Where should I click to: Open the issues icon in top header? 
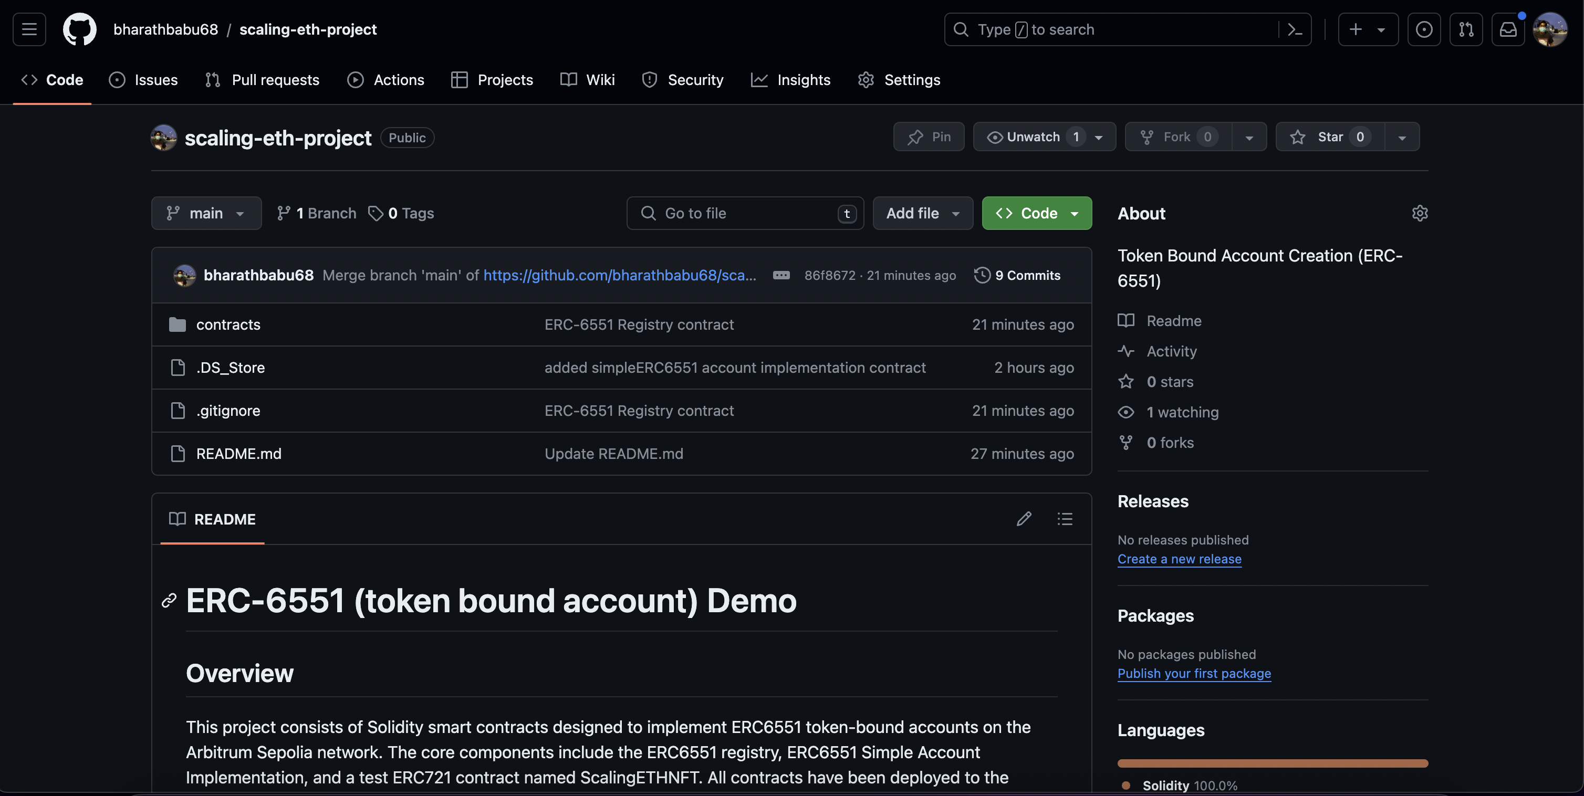pos(1423,29)
